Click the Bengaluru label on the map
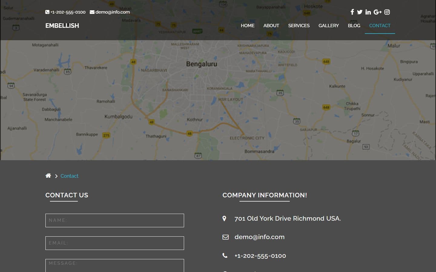 pyautogui.click(x=202, y=64)
